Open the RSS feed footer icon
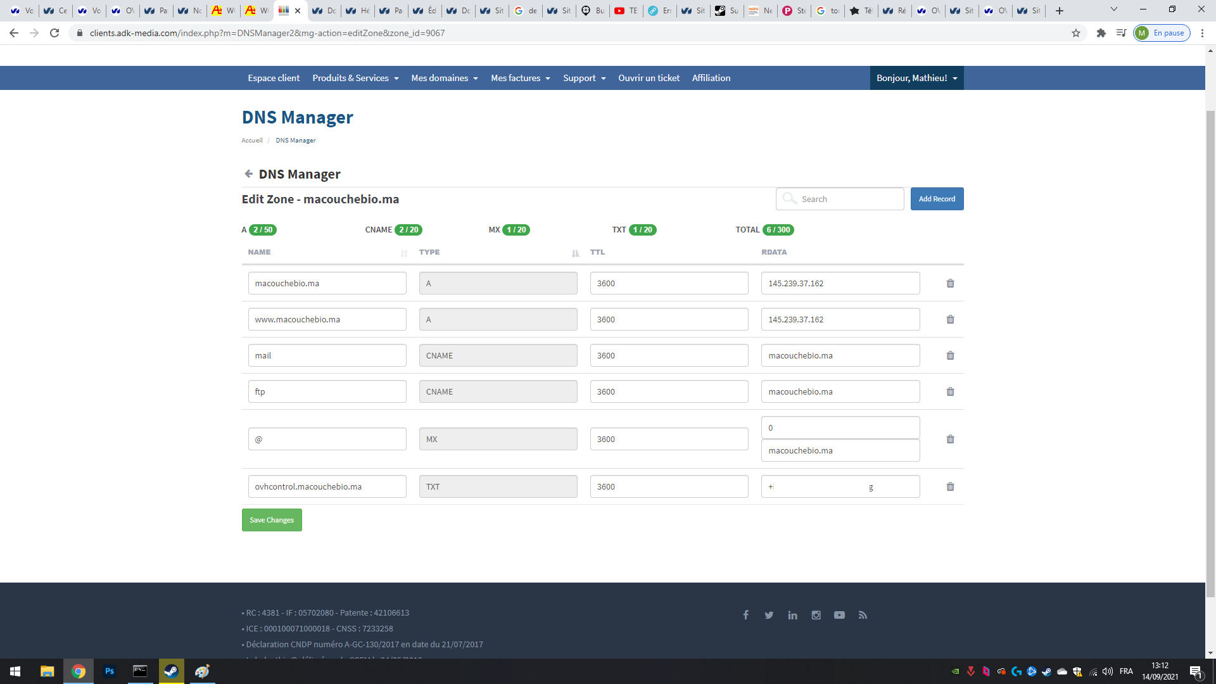 (863, 615)
